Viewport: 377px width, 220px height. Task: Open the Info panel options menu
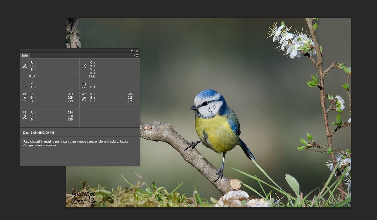coord(136,56)
